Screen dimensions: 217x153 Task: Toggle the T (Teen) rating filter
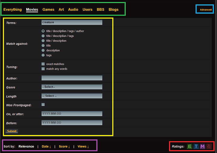pos(196,146)
